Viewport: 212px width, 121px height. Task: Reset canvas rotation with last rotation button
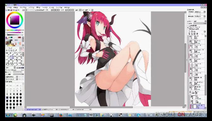(73, 10)
